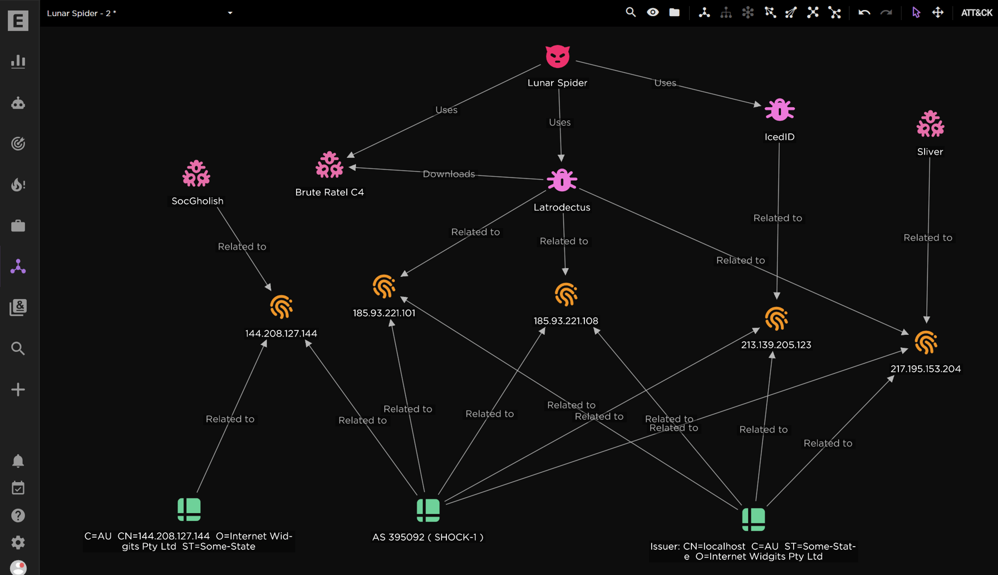Viewport: 998px width, 575px height.
Task: Open the Dashboard bar chart icon in sidebar
Action: pos(18,62)
